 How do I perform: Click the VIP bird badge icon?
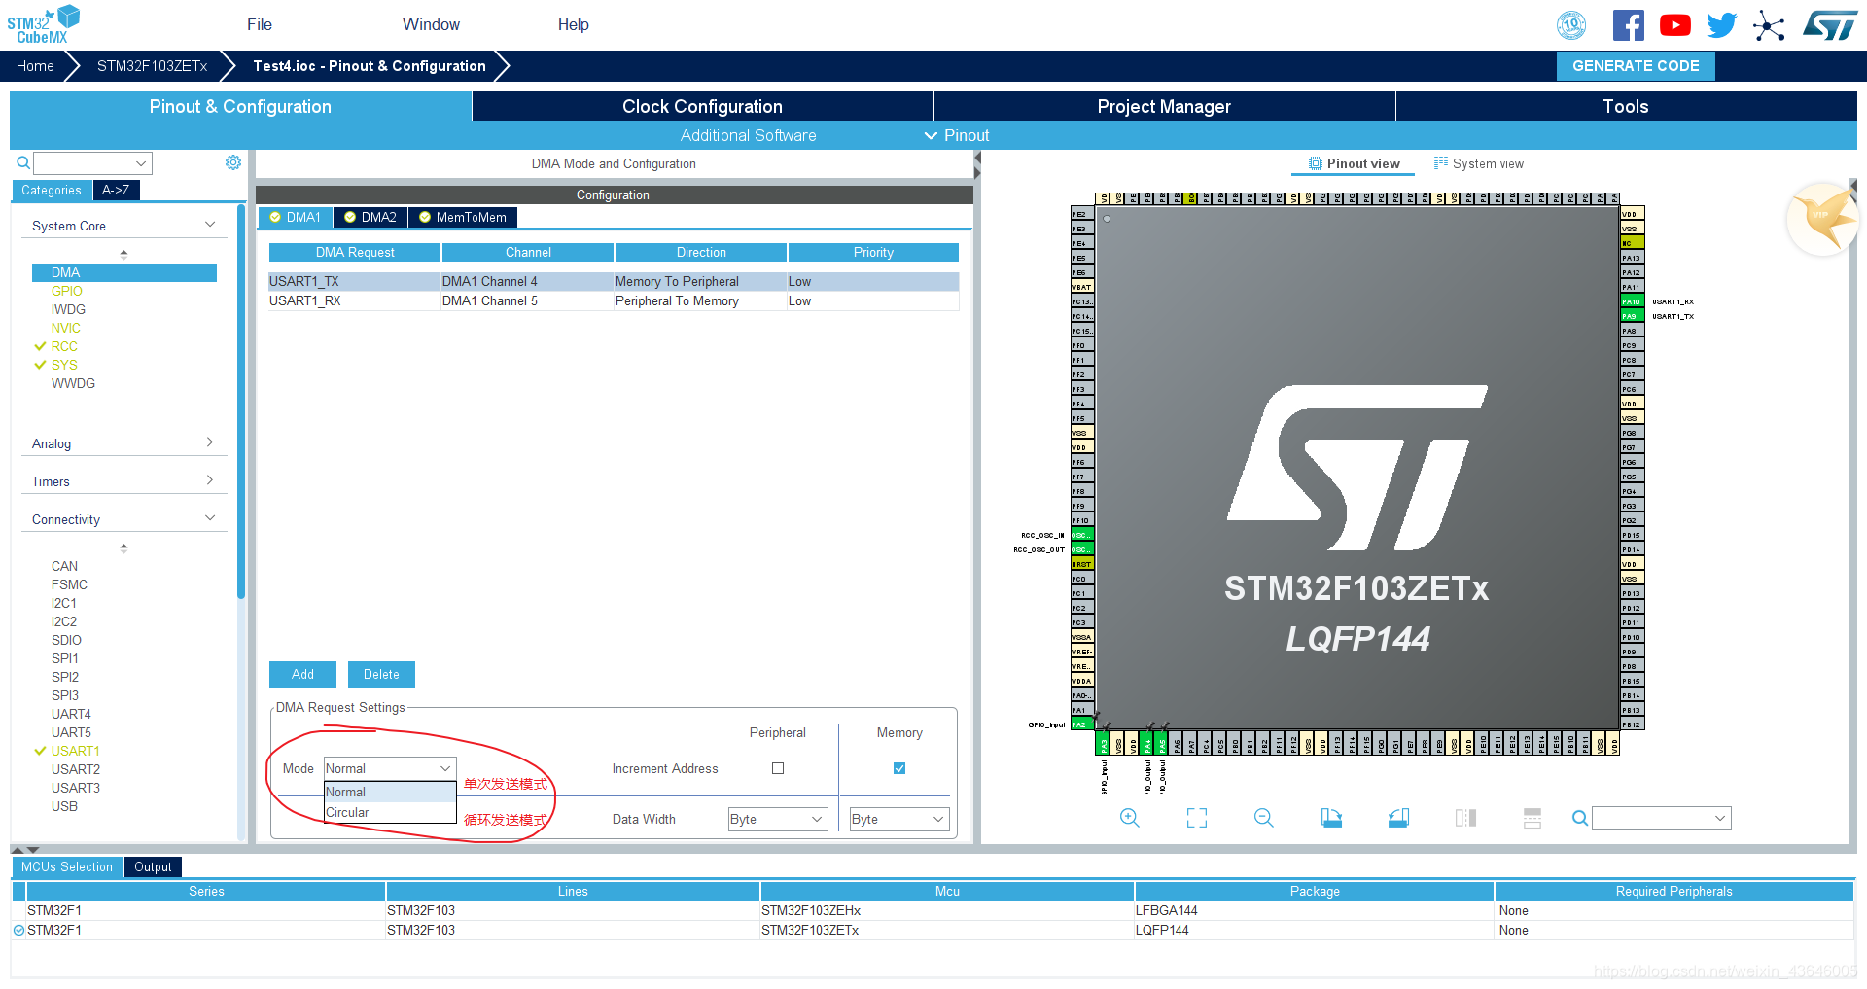(1822, 219)
